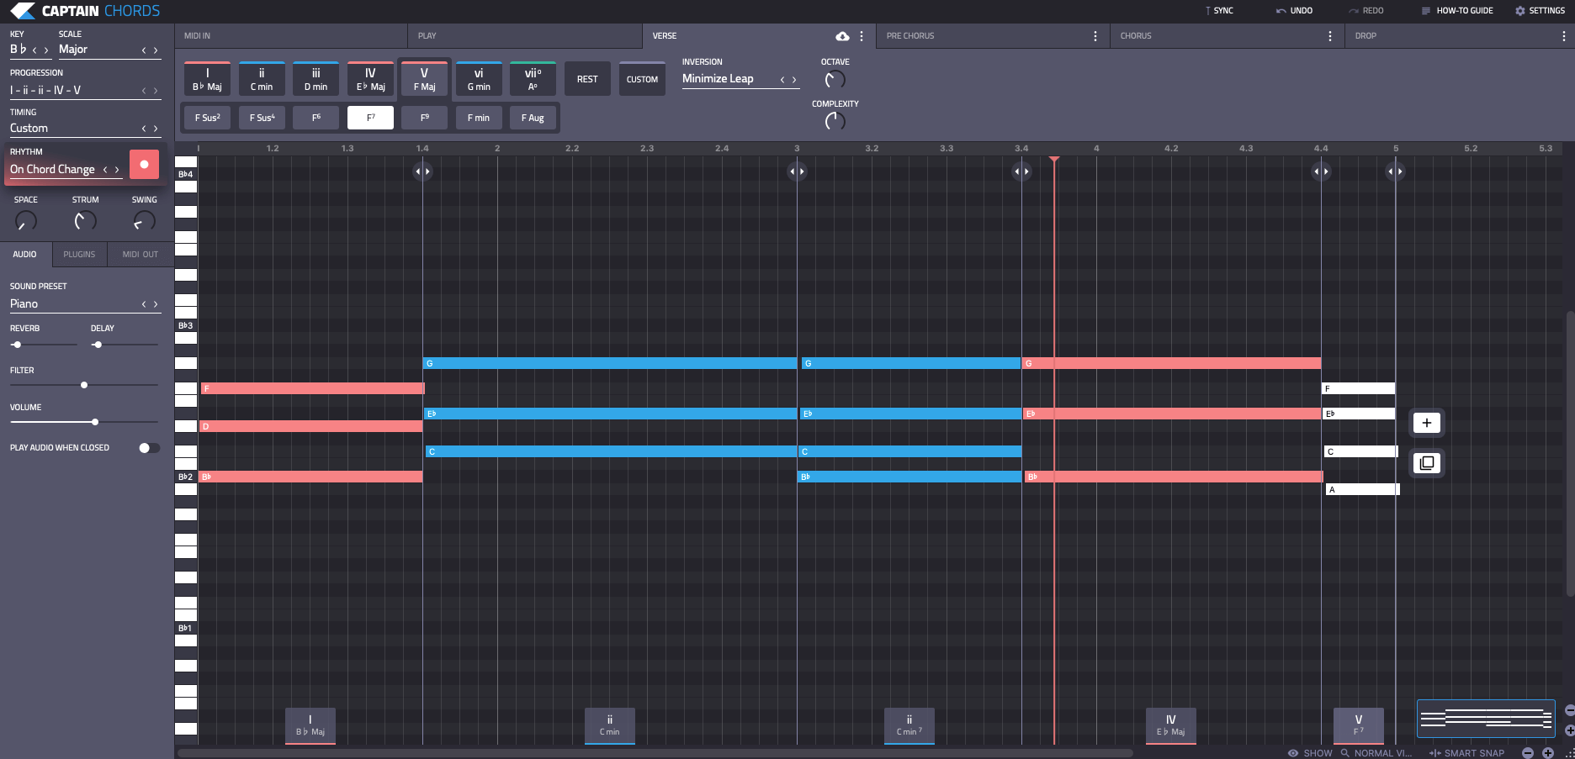The image size is (1575, 759).
Task: Open the Play tab
Action: pos(525,36)
